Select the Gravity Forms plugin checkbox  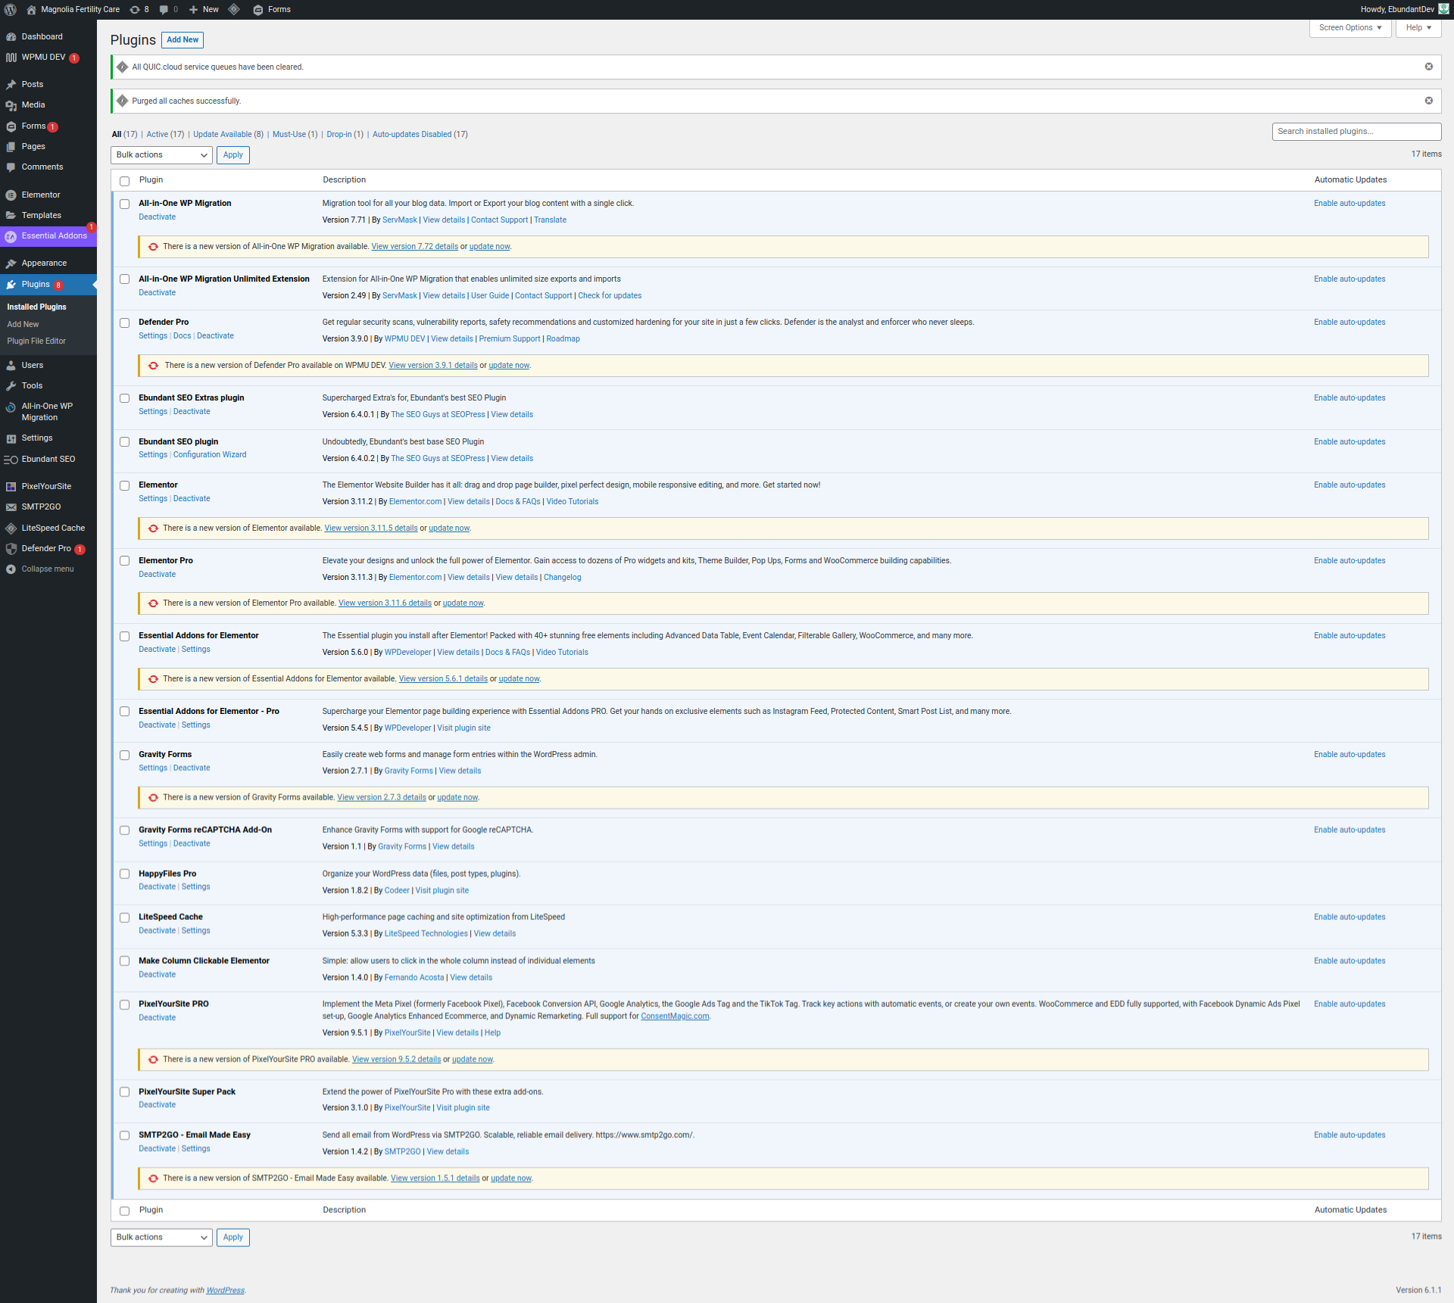pyautogui.click(x=125, y=756)
